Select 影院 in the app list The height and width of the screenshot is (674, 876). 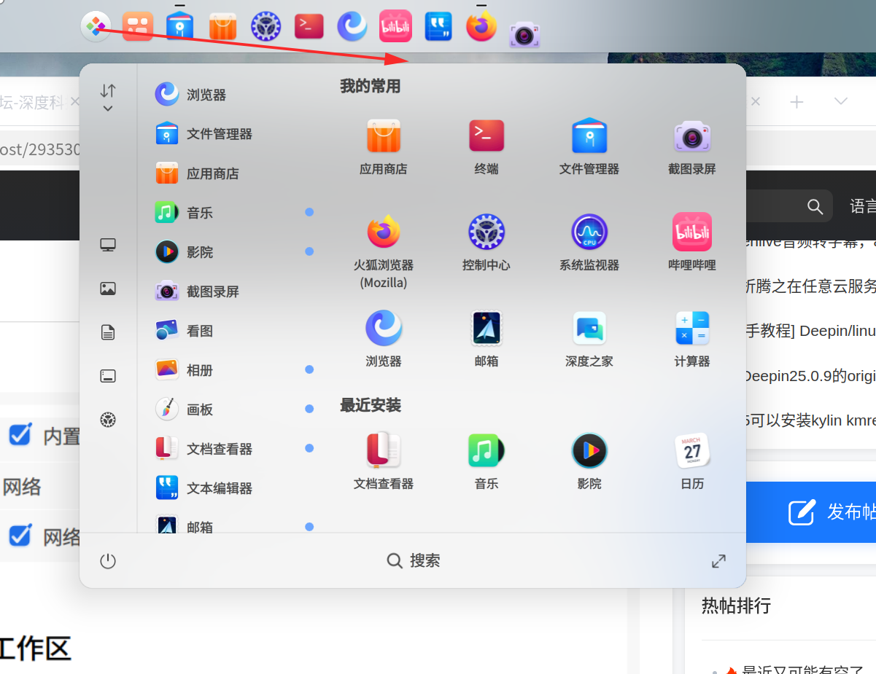233,252
